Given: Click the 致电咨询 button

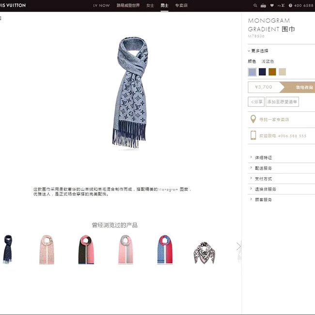Looking at the screenshot, I should [x=298, y=87].
